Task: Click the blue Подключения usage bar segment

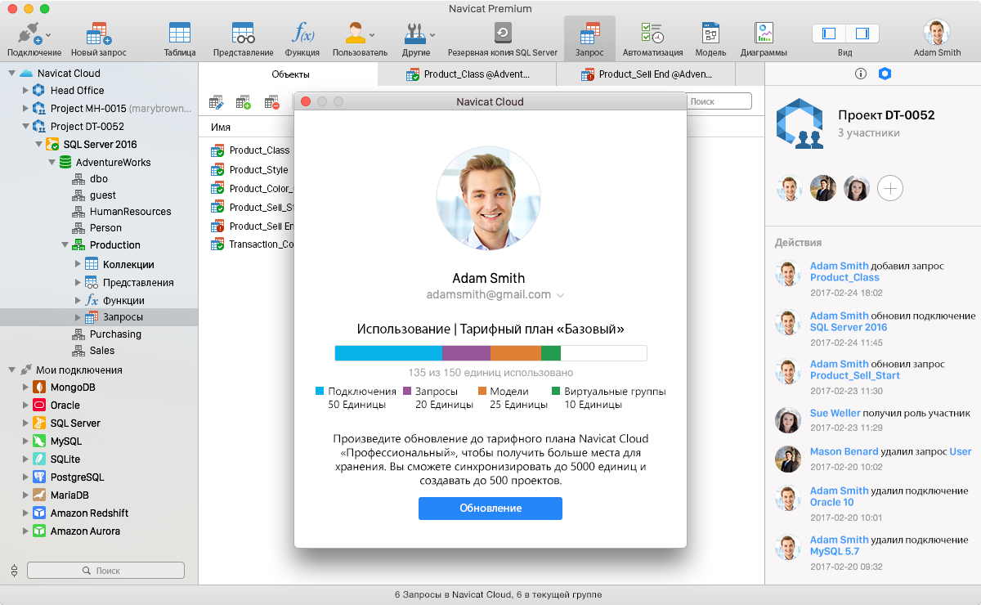Action: [x=388, y=353]
